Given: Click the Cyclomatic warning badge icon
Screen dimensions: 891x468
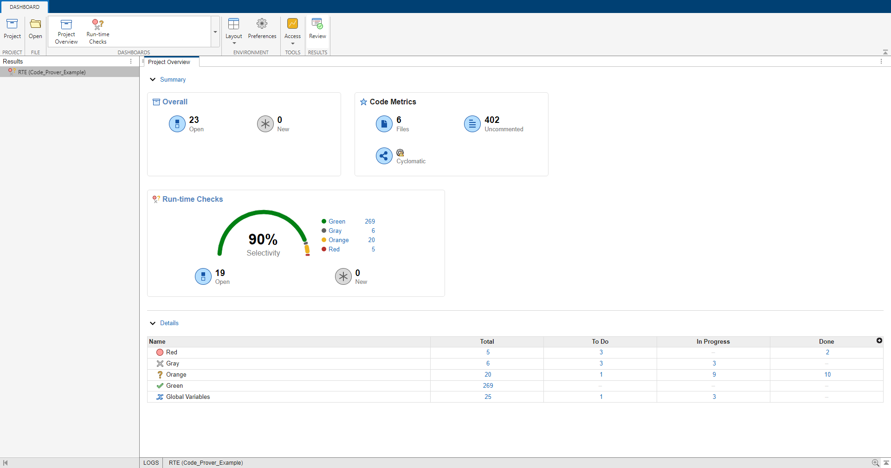Looking at the screenshot, I should [400, 153].
